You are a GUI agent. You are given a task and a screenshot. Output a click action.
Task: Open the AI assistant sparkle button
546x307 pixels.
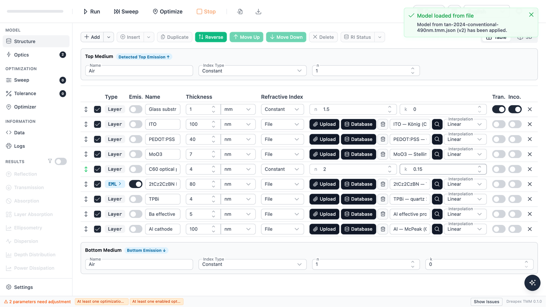pos(532,283)
